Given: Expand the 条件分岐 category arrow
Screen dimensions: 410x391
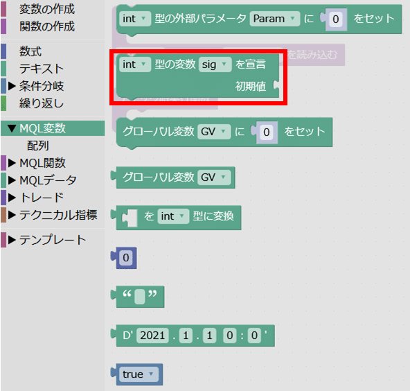Looking at the screenshot, I should 12,86.
